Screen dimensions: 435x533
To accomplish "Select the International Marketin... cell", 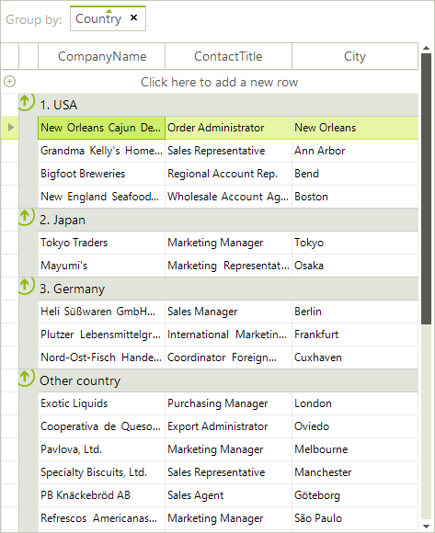I will click(x=228, y=335).
